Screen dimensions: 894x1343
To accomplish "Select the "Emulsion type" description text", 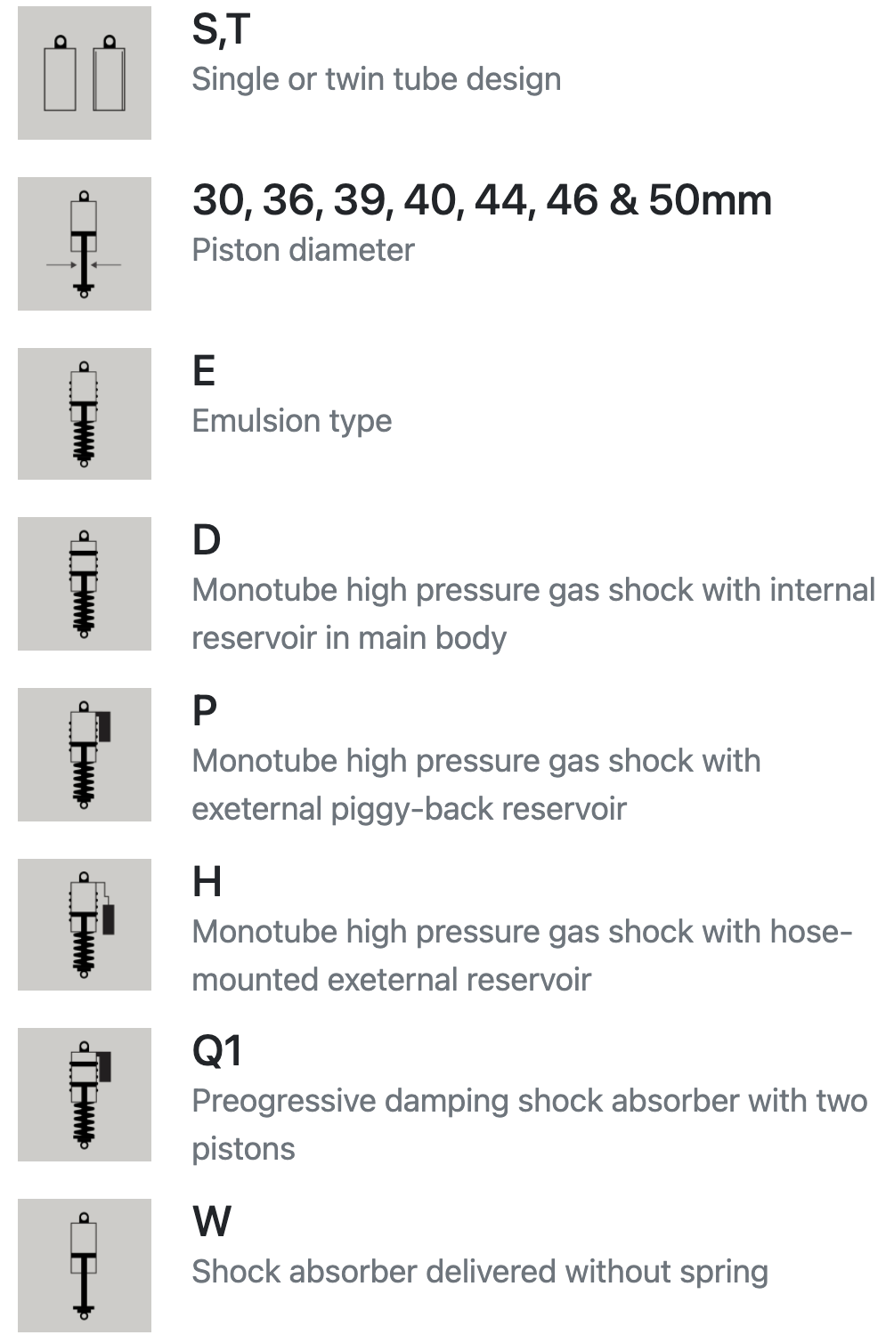I will tap(292, 421).
